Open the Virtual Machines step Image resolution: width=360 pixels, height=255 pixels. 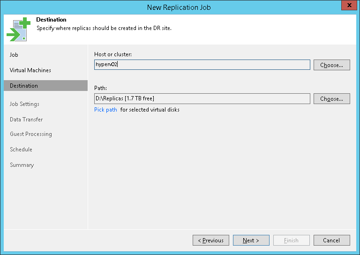[30, 70]
